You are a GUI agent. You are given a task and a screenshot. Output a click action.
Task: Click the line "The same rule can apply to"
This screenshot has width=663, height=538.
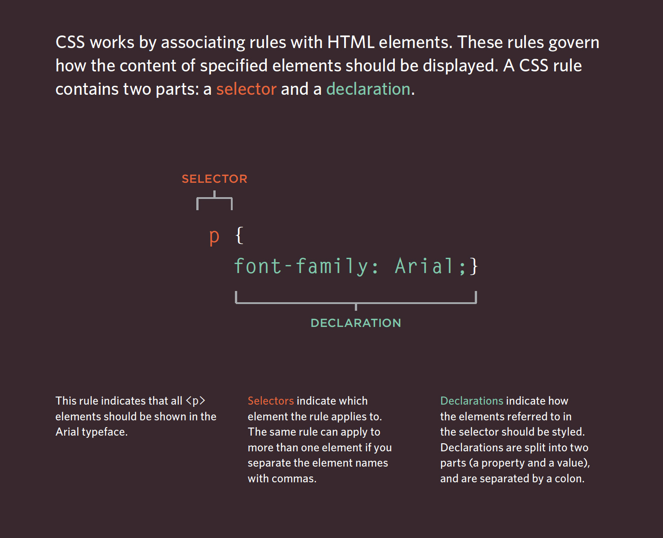[314, 432]
